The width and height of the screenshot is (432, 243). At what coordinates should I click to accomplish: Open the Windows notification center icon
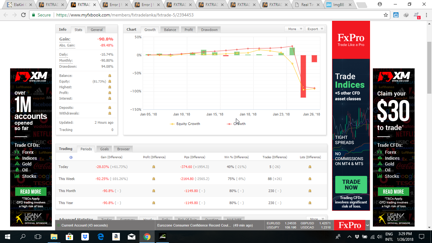[x=421, y=236]
